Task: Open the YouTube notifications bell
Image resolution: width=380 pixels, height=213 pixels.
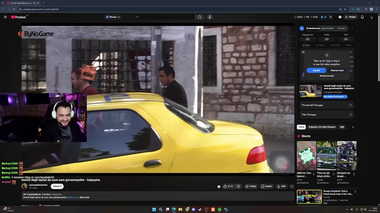Action: click(x=362, y=17)
